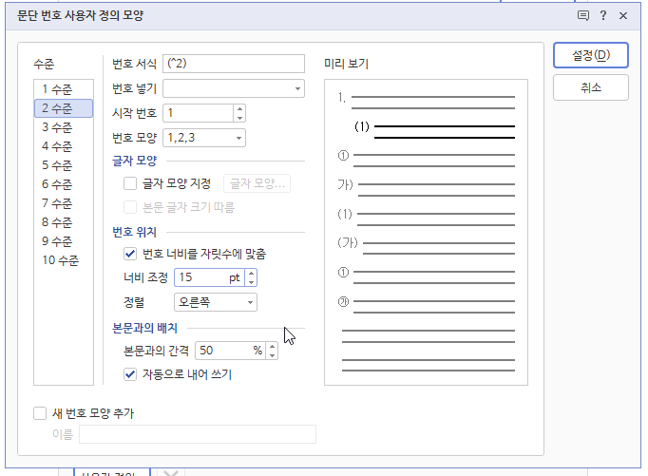The width and height of the screenshot is (648, 476).
Task: Decrease 너비 조정 with down arrow
Action: [x=251, y=282]
